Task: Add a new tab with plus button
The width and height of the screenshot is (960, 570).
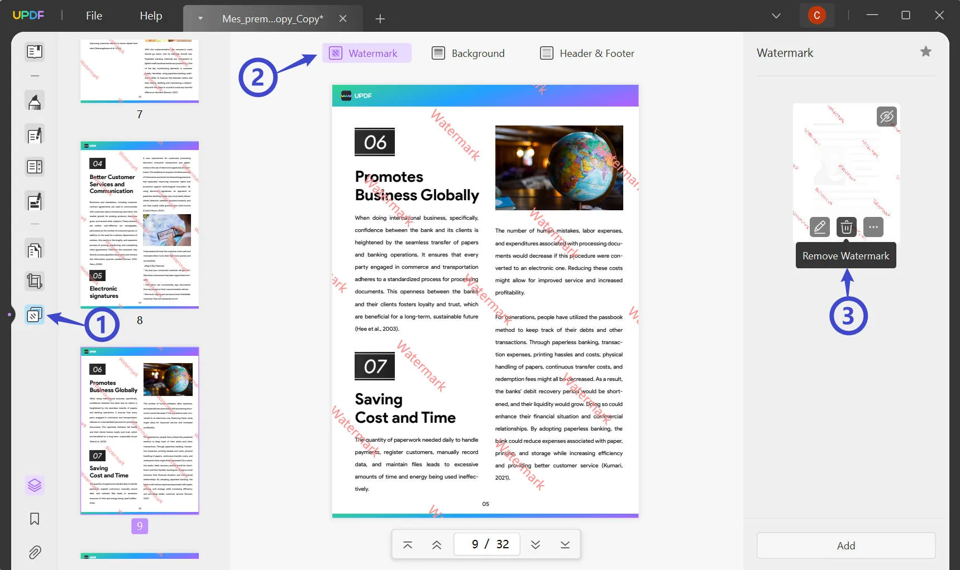Action: (380, 19)
